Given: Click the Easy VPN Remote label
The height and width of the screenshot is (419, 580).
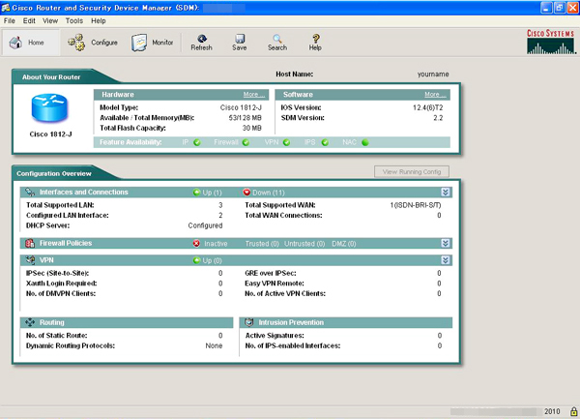Looking at the screenshot, I should pos(275,284).
